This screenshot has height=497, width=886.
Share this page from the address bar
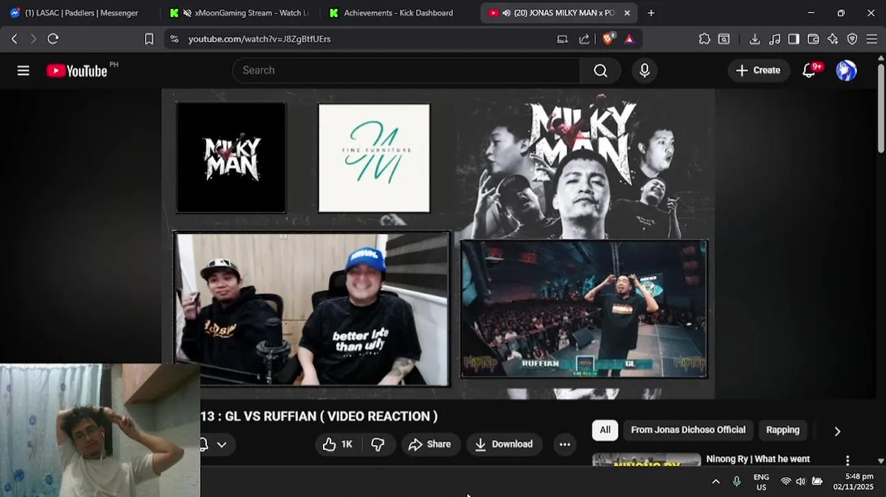click(x=584, y=39)
